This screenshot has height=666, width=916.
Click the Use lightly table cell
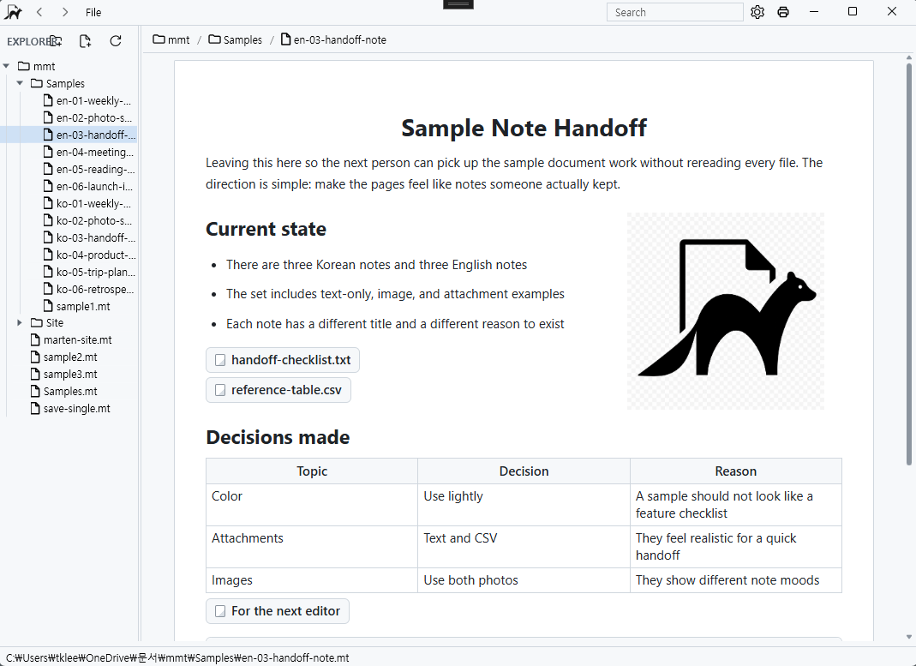tap(524, 505)
